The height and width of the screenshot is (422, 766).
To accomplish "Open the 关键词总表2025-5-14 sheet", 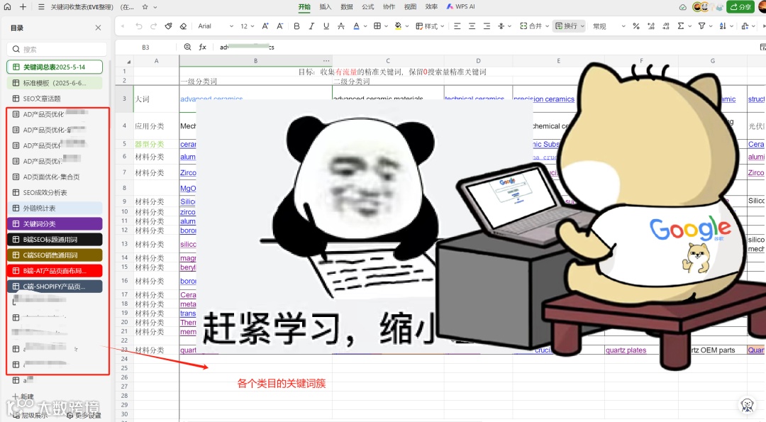I will (x=55, y=67).
